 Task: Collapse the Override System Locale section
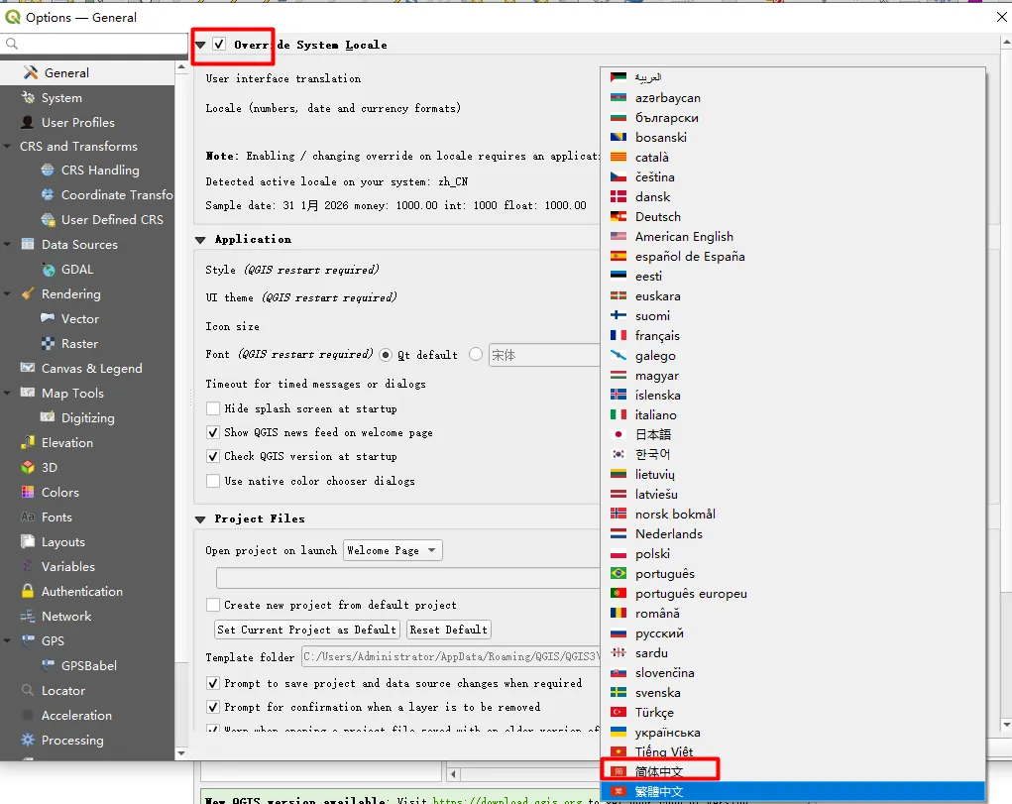201,46
